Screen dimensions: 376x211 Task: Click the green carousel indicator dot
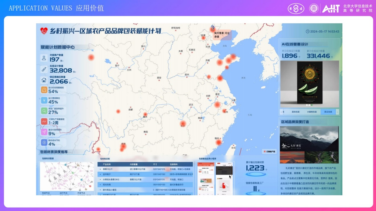coord(312,105)
